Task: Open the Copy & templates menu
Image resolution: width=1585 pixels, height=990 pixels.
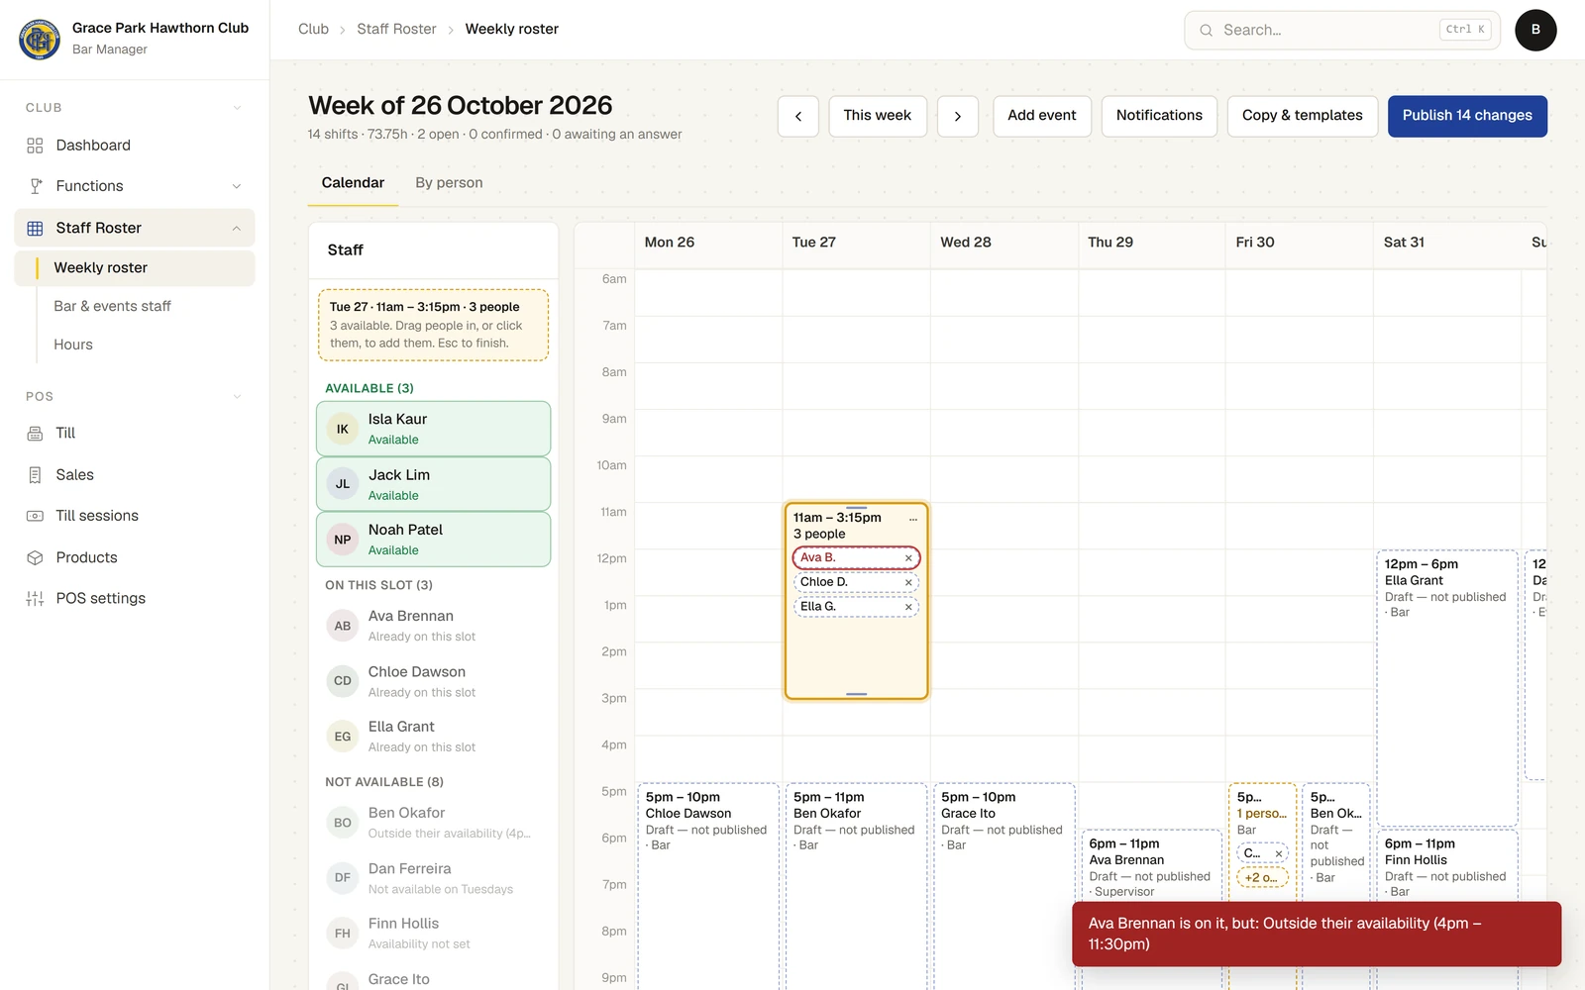Action: (1302, 116)
